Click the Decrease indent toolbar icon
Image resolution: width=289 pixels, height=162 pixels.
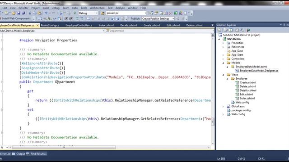(x=66, y=18)
